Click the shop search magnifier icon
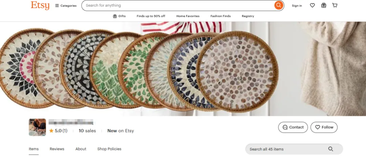Screen dimensions: 366x160 tap(331, 149)
